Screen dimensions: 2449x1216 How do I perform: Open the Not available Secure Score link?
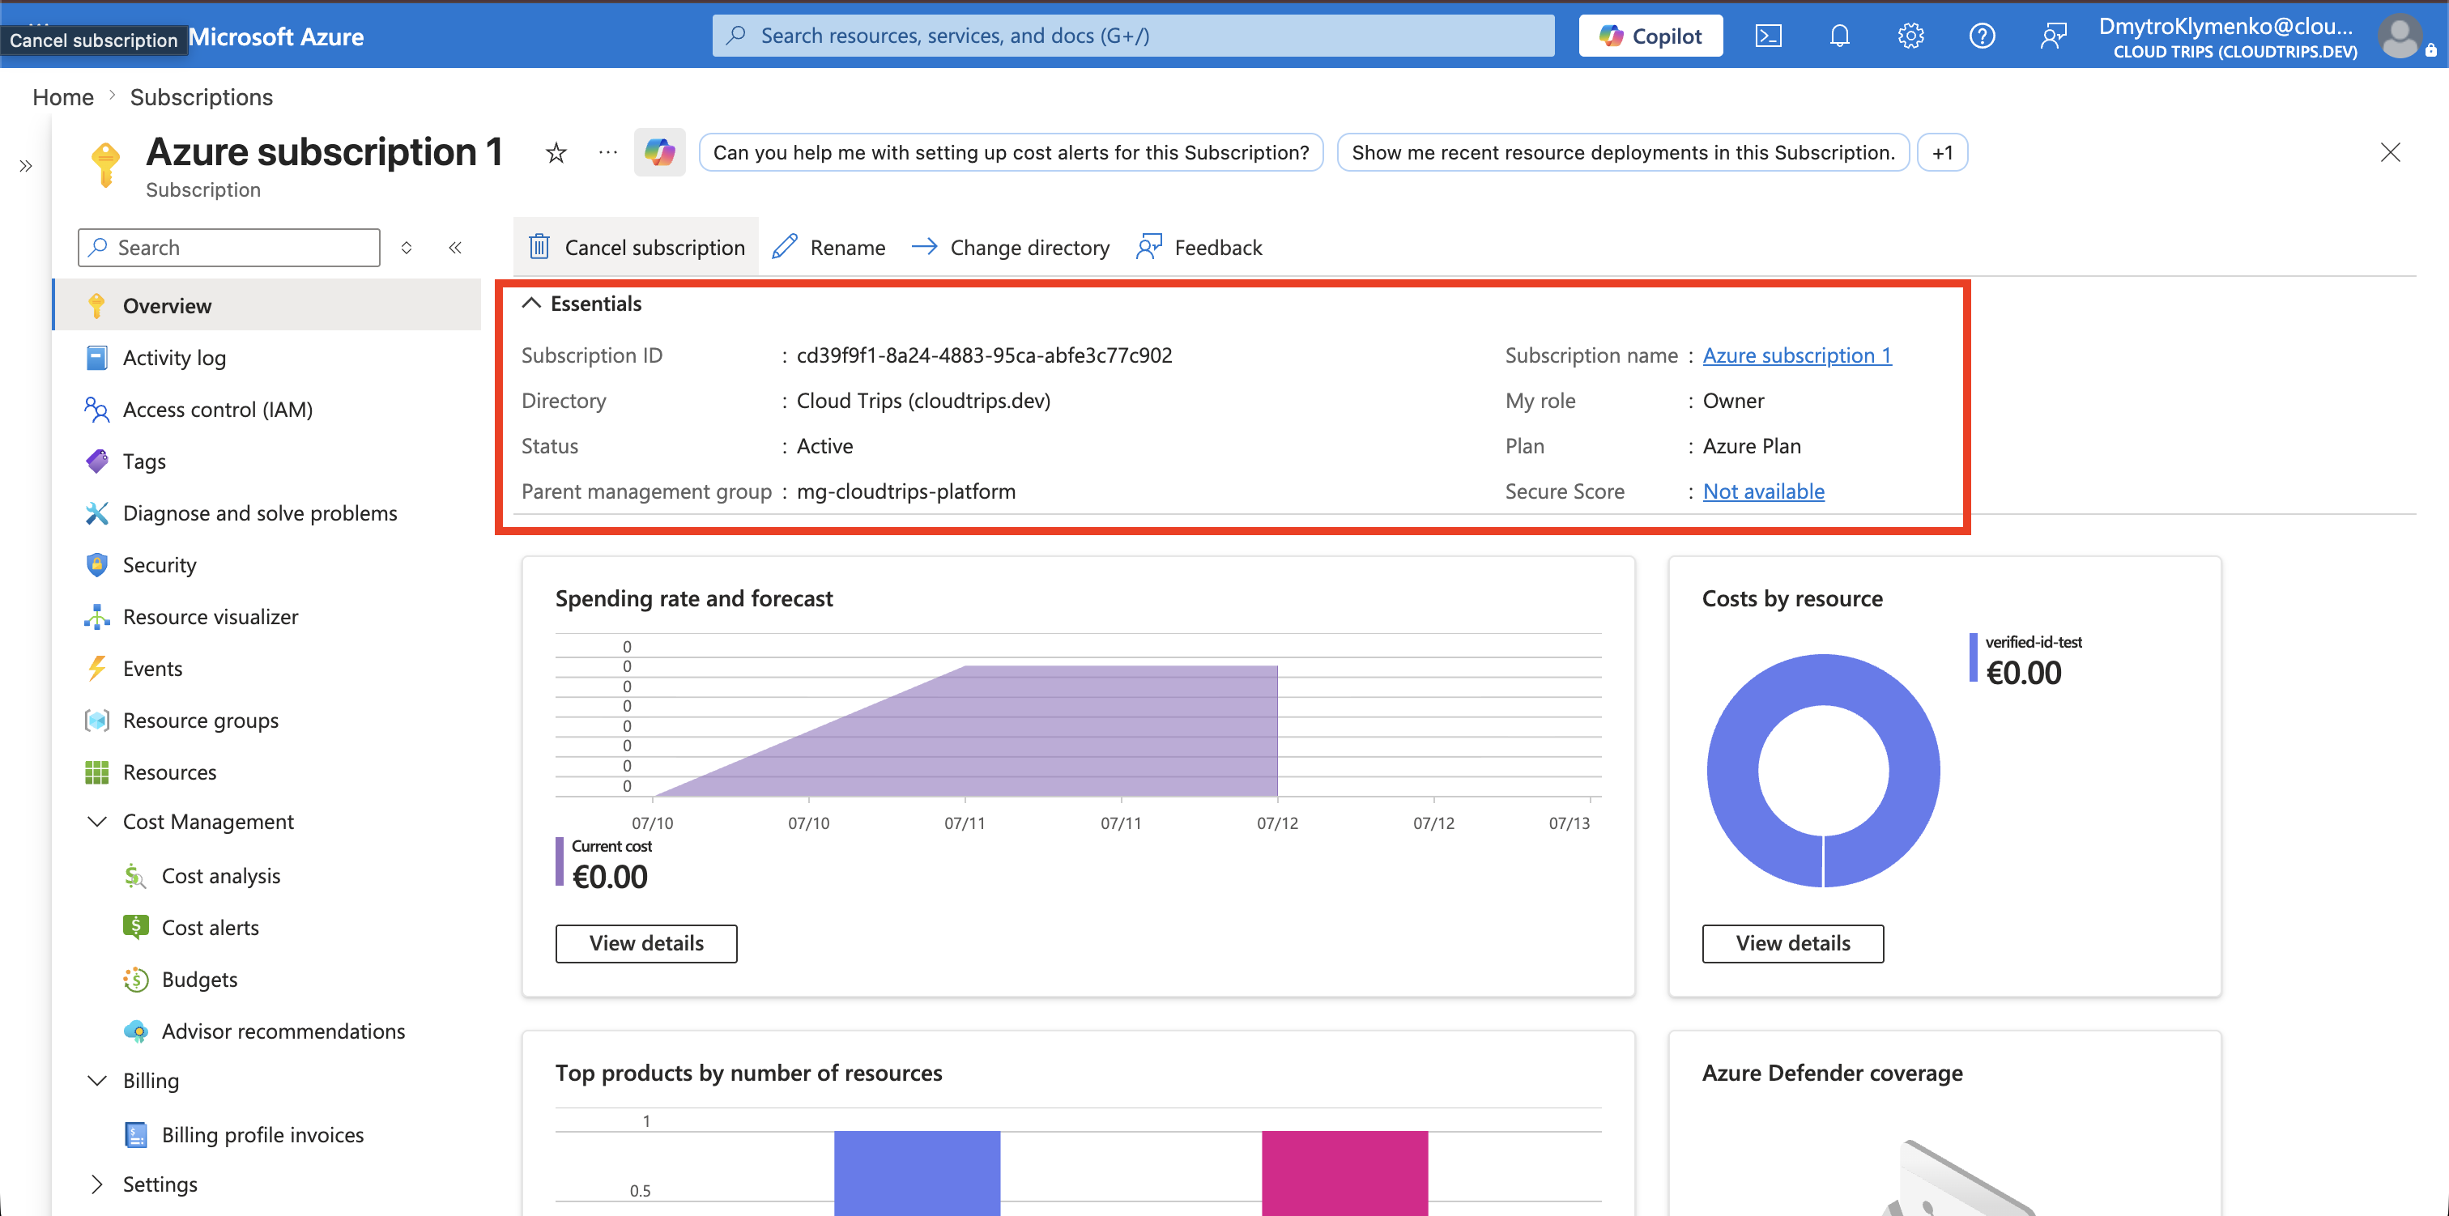tap(1764, 491)
